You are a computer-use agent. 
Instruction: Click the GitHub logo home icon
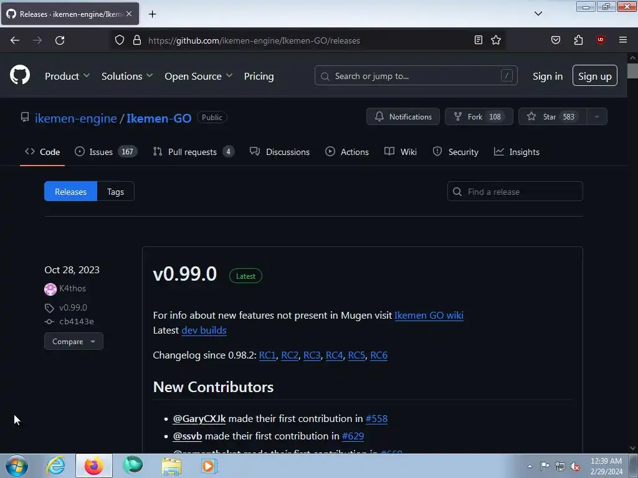tap(20, 75)
